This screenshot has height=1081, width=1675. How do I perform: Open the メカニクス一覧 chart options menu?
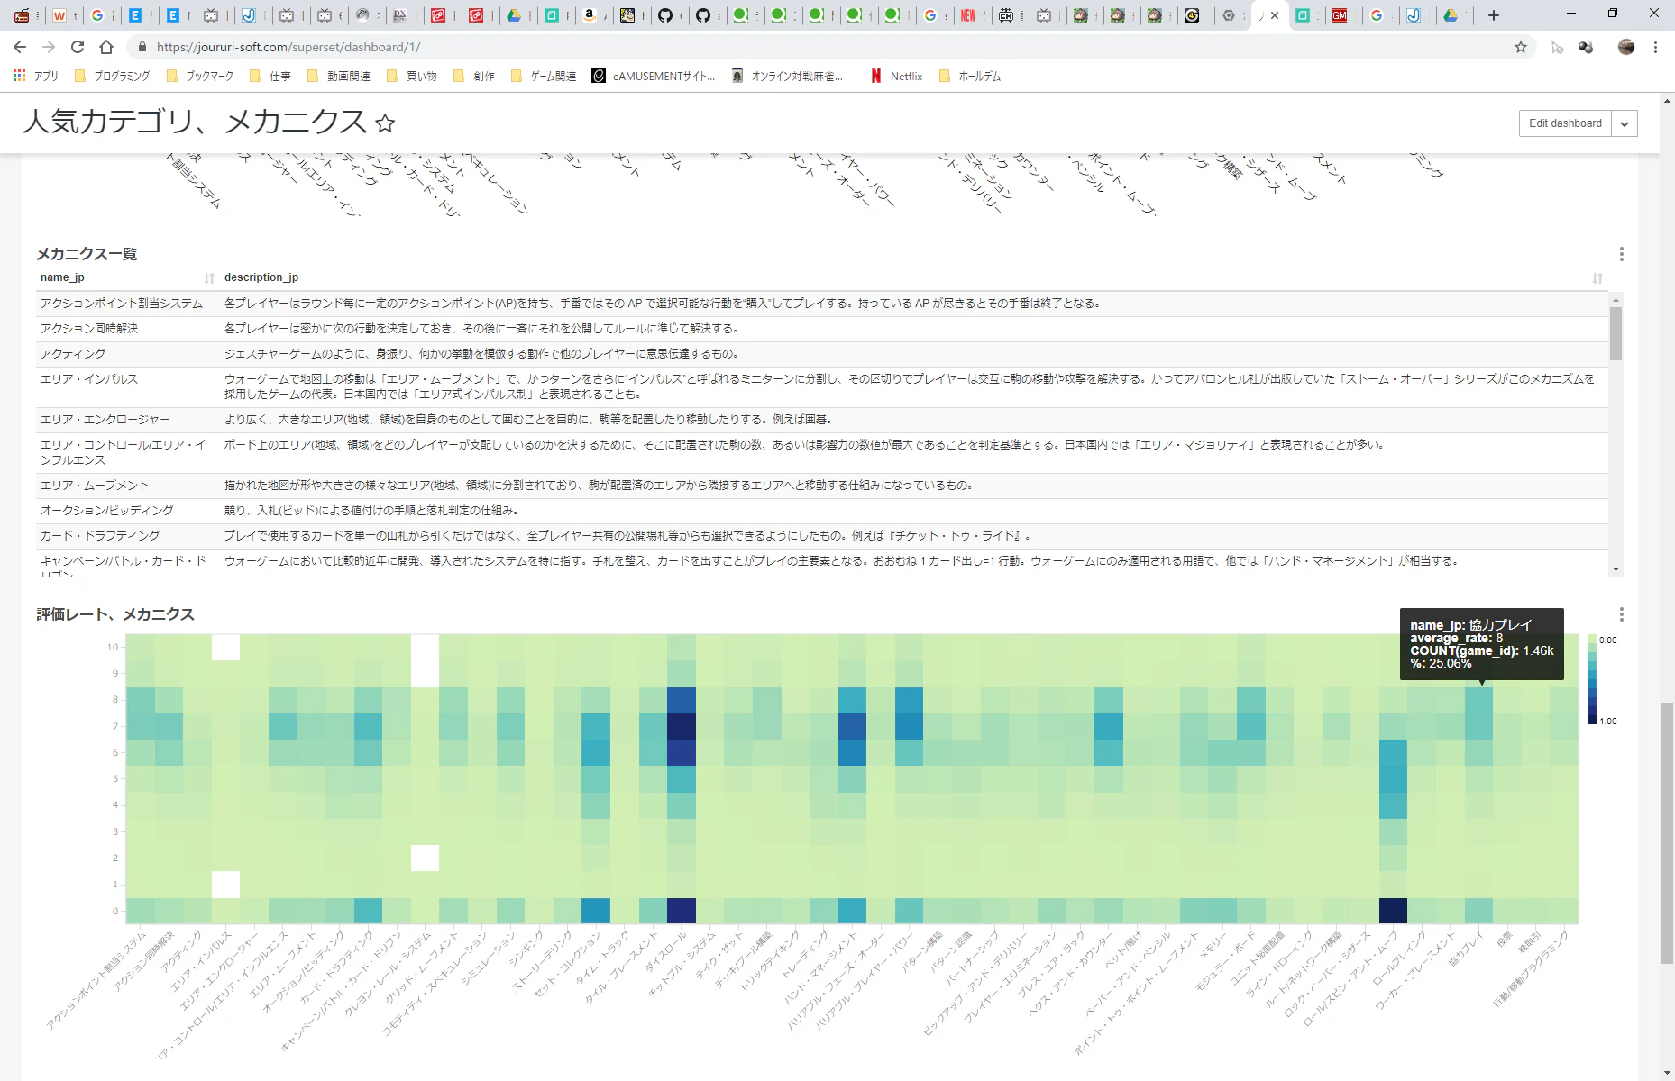tap(1621, 255)
